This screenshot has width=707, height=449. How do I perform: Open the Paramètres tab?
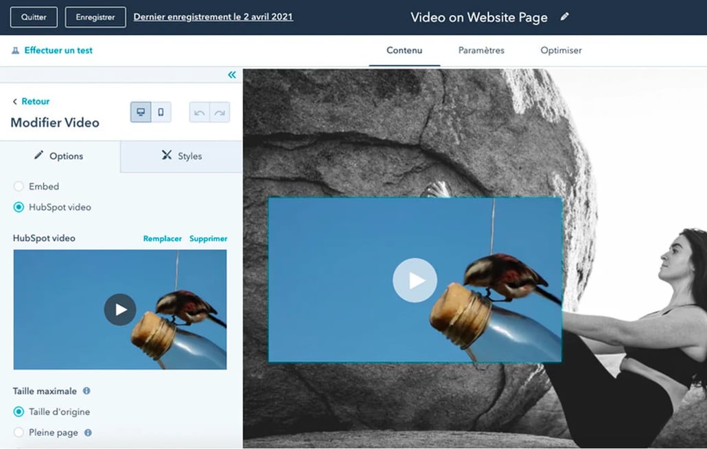pyautogui.click(x=481, y=50)
